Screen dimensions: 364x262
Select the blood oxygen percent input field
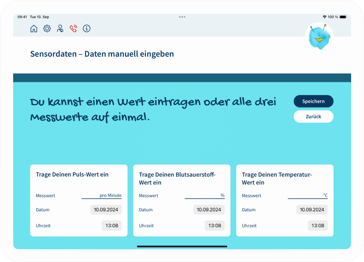click(x=204, y=196)
